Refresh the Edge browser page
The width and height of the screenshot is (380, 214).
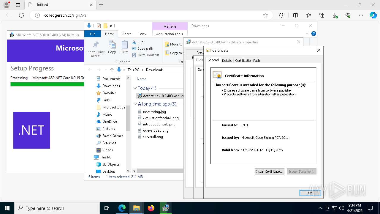point(21,15)
